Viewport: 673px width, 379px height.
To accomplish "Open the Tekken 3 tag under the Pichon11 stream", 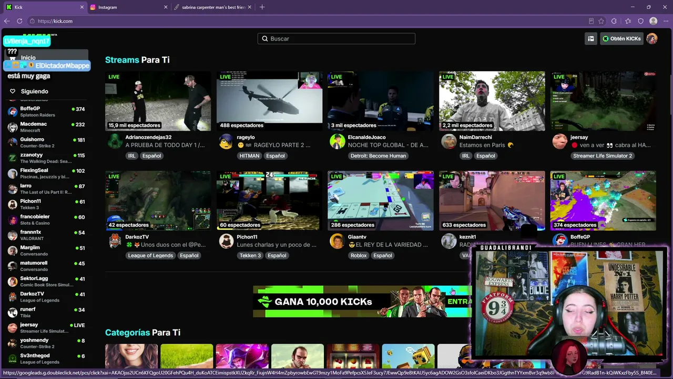I will click(250, 256).
